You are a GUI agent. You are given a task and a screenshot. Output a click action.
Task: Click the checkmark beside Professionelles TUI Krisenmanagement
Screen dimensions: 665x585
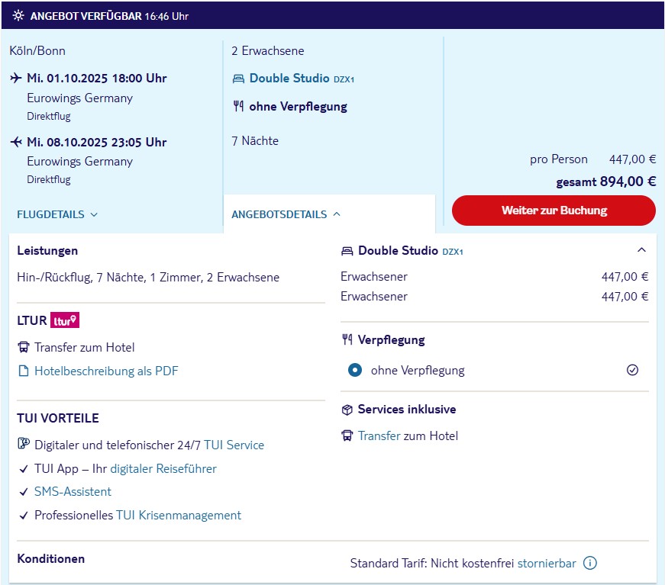24,516
